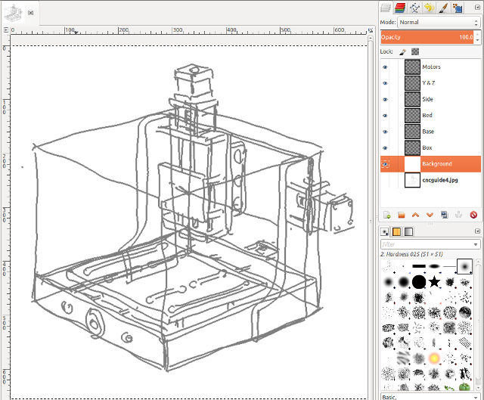The height and width of the screenshot is (400, 484).
Task: Delete the selected layer with the red icon
Action: tap(473, 215)
